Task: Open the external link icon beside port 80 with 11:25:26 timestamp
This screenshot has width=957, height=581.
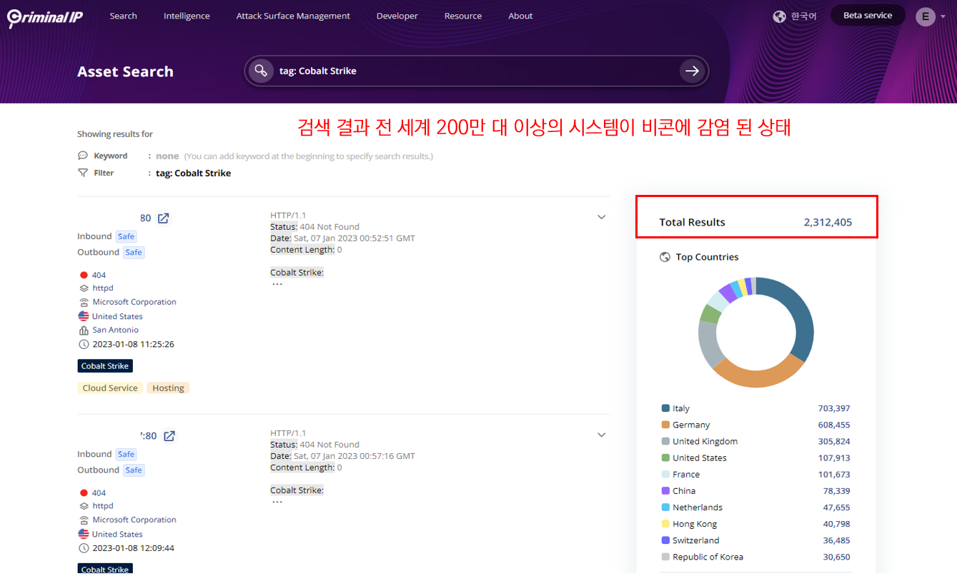Action: [x=163, y=218]
